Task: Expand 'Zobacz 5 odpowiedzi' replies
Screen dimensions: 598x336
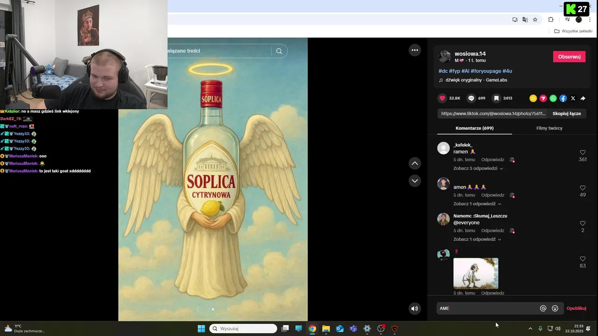Action: (x=478, y=168)
